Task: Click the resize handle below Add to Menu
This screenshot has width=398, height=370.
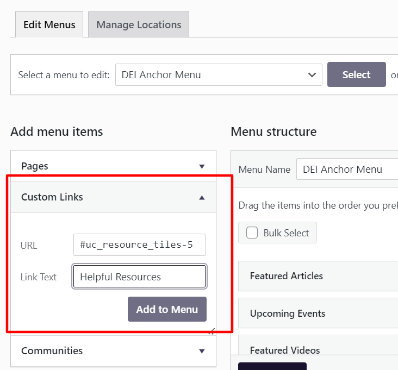Action: [211, 331]
